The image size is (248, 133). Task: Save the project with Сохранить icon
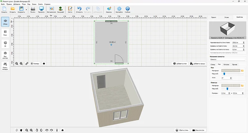[21, 10]
